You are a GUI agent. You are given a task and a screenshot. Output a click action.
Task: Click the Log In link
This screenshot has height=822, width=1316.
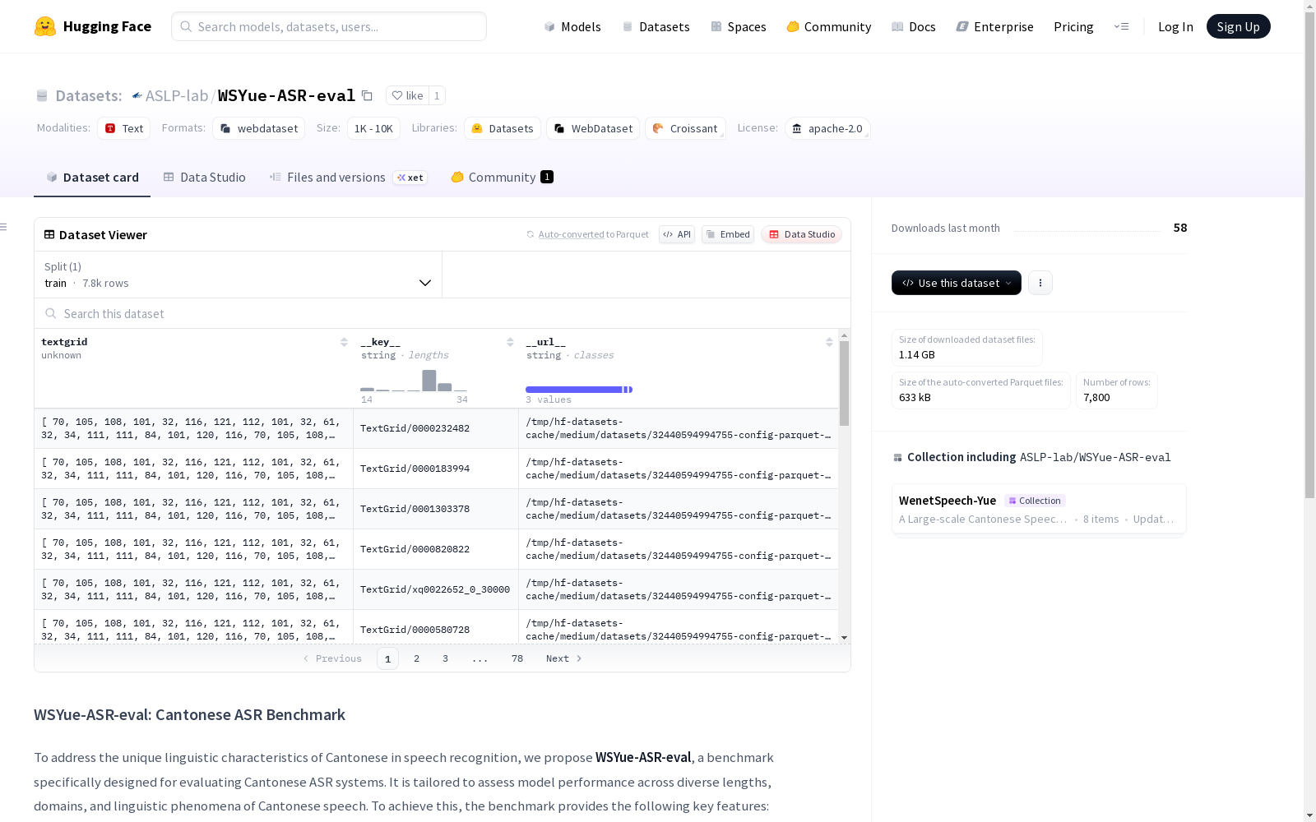tap(1175, 26)
